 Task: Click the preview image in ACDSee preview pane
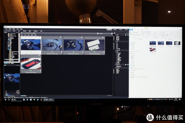point(12,78)
